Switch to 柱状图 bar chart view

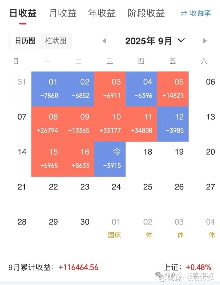pos(56,41)
